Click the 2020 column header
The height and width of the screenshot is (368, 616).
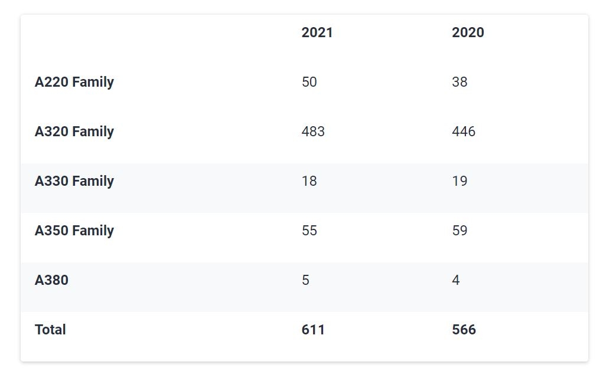pos(468,32)
